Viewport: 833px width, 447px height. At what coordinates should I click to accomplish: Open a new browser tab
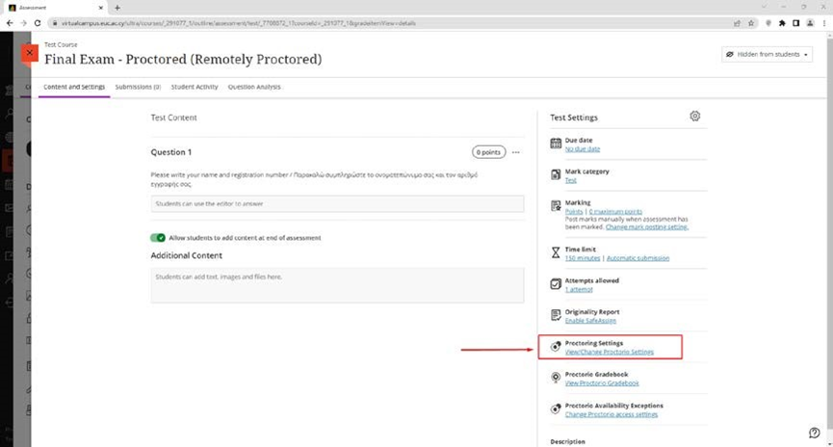click(117, 8)
